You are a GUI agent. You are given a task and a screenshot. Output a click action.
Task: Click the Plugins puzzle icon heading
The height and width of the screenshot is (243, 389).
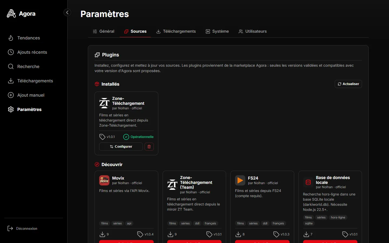(97, 55)
